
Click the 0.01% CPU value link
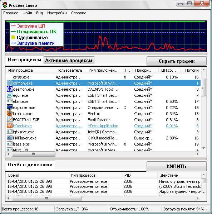coord(172,126)
